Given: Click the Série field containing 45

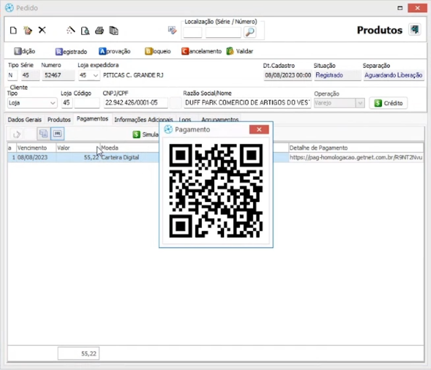Looking at the screenshot, I should coord(30,75).
